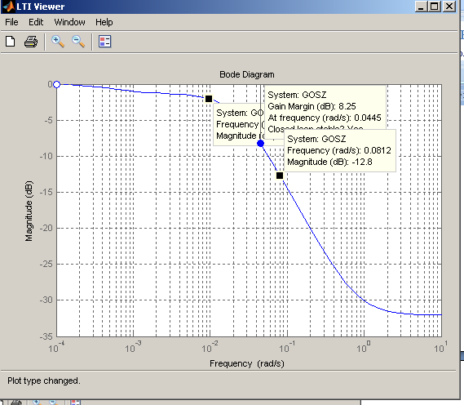Click the black data marker near 10^-2
The width and height of the screenshot is (464, 405).
click(x=209, y=99)
